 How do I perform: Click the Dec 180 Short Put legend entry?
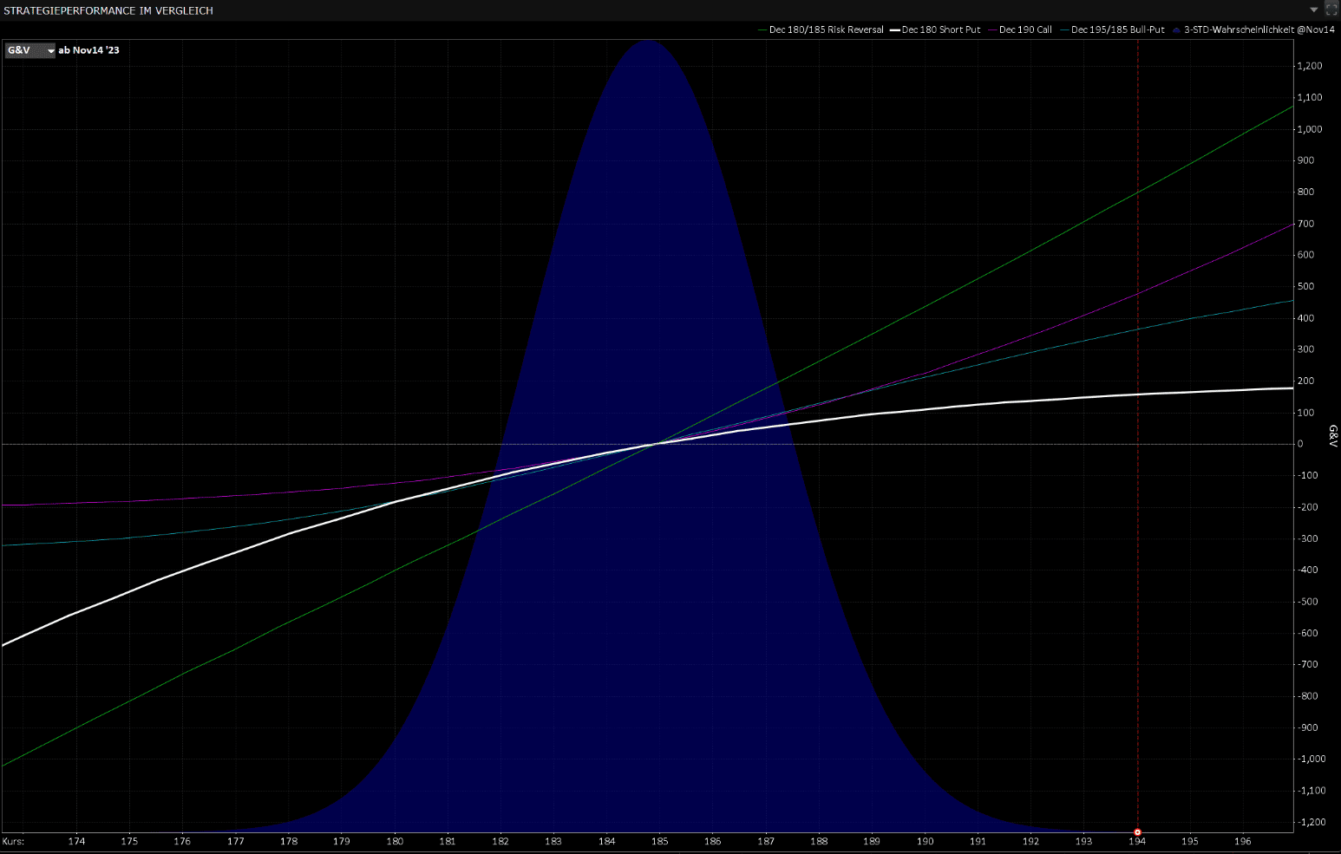pyautogui.click(x=935, y=29)
